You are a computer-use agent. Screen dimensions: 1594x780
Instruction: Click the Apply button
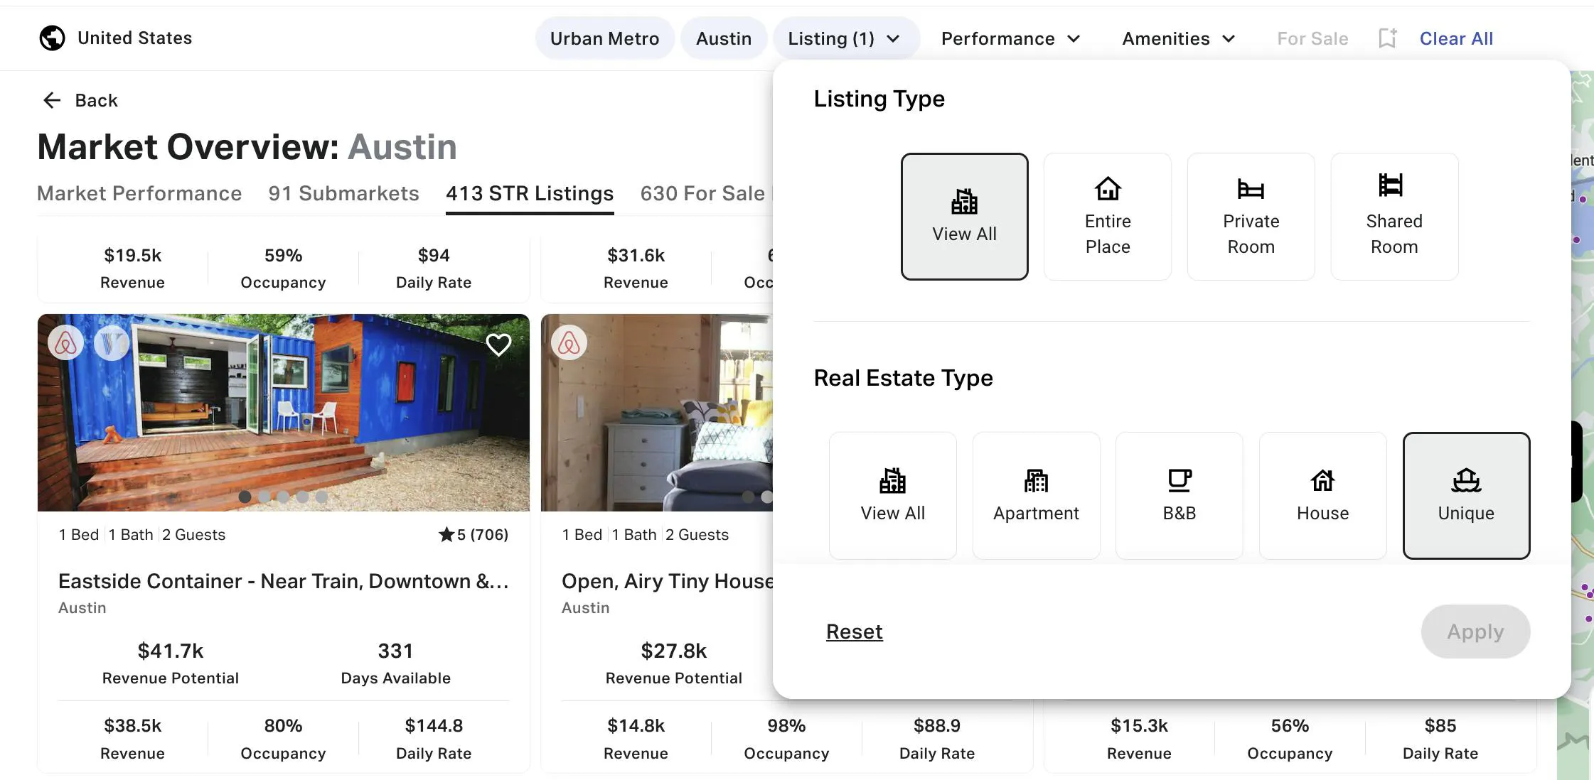(1475, 632)
